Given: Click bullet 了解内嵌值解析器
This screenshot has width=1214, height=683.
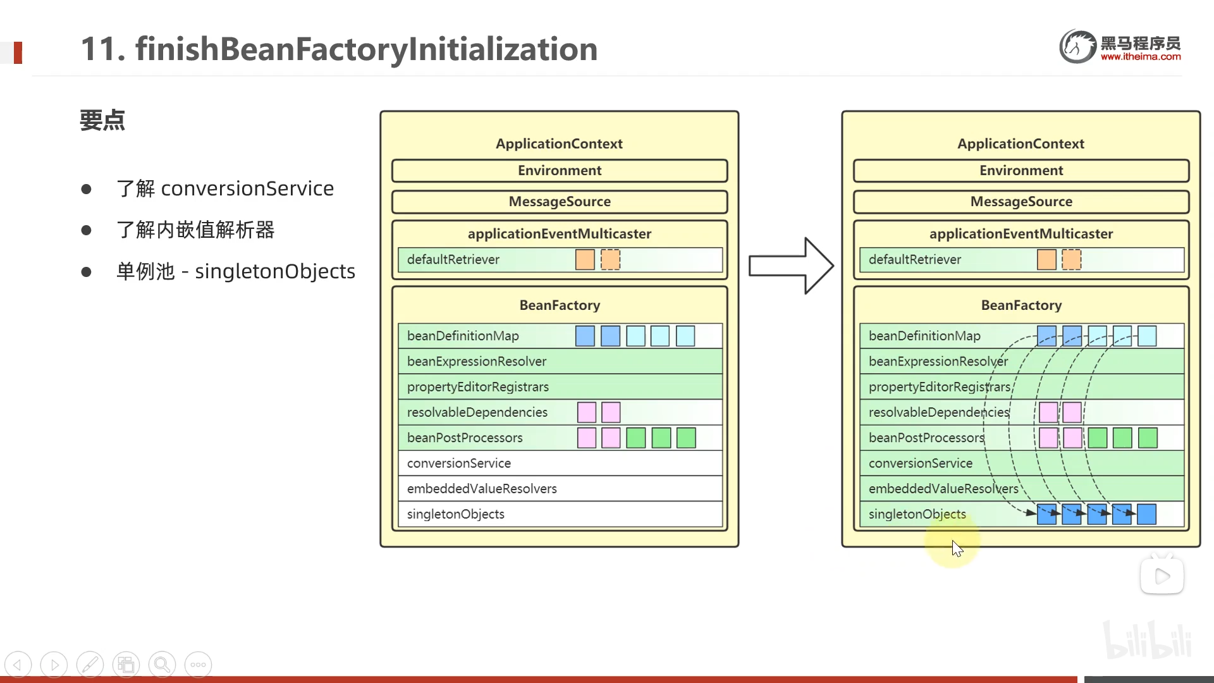Looking at the screenshot, I should (x=196, y=230).
